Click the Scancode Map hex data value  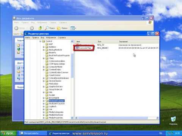[x=138, y=48]
